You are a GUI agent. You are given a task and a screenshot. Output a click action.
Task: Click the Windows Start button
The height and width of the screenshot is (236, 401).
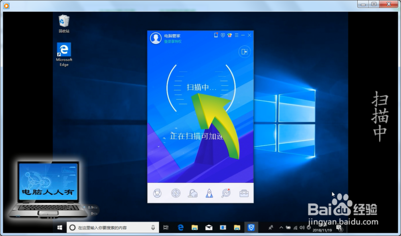[x=60, y=227]
